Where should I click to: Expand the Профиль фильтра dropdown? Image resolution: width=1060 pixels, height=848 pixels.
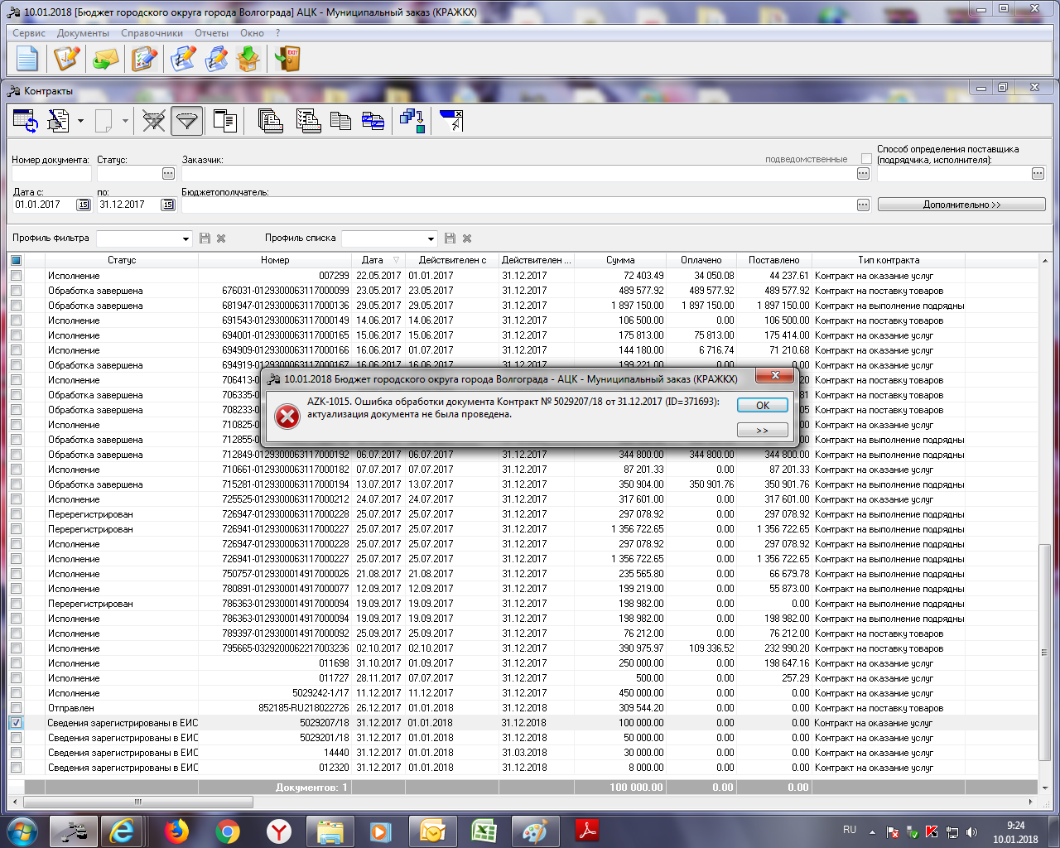pos(185,238)
